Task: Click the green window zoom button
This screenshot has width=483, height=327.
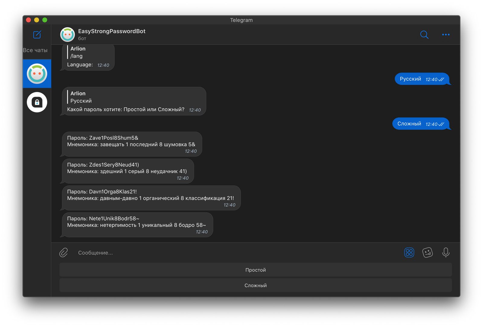Action: (45, 20)
